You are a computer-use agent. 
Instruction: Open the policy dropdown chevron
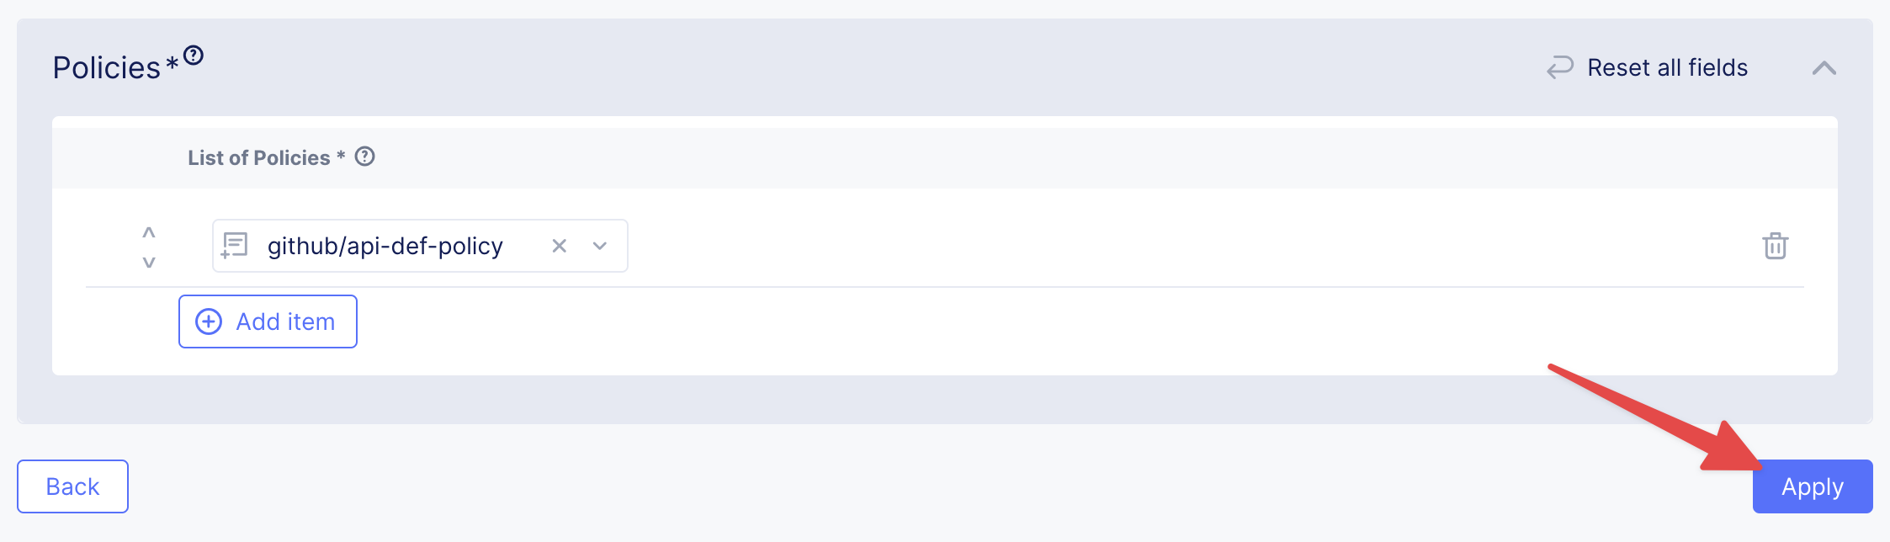600,246
